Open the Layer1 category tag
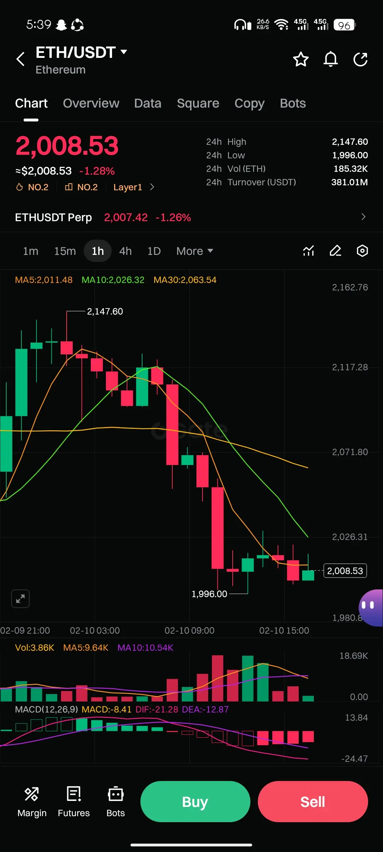This screenshot has height=852, width=383. click(x=128, y=187)
